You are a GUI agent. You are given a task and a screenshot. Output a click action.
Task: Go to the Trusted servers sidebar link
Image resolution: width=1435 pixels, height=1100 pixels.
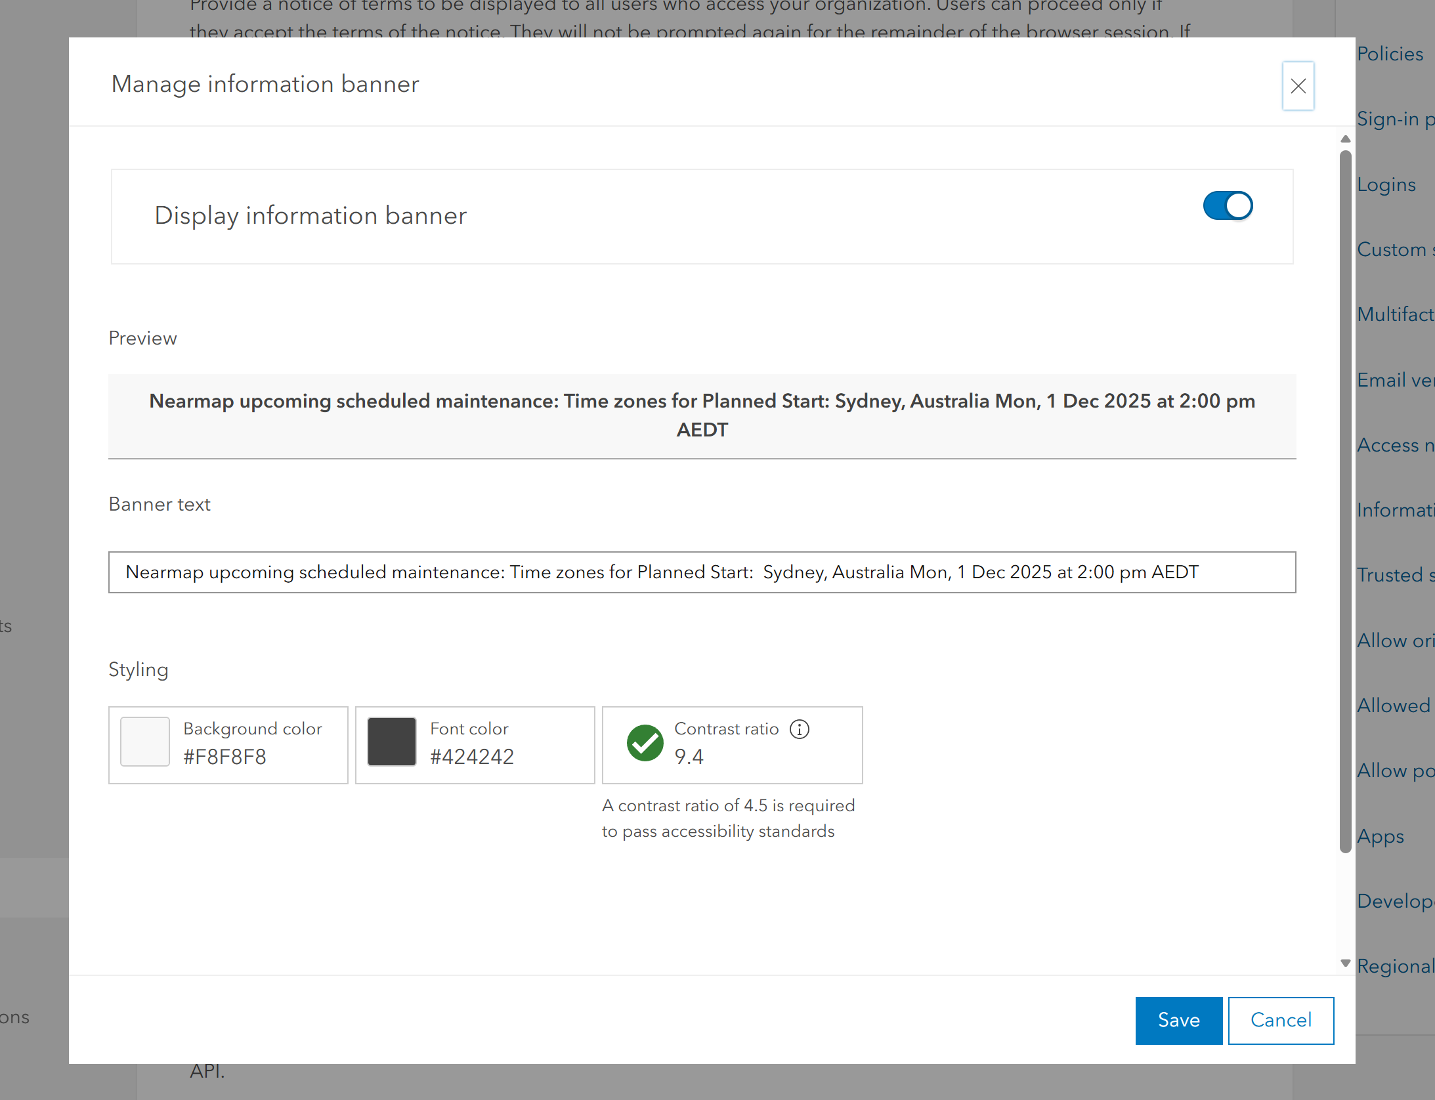click(x=1396, y=576)
